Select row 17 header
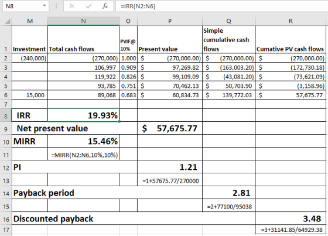 click(x=6, y=230)
